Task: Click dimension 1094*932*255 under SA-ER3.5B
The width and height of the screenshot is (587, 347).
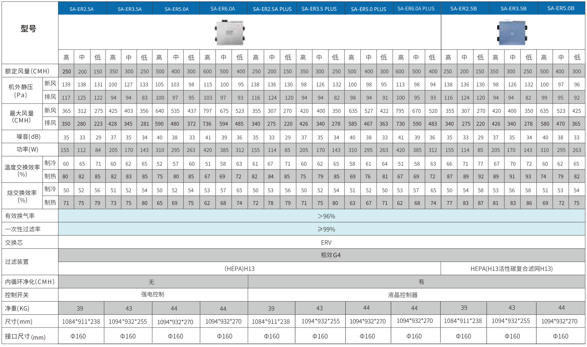Action: click(x=511, y=321)
